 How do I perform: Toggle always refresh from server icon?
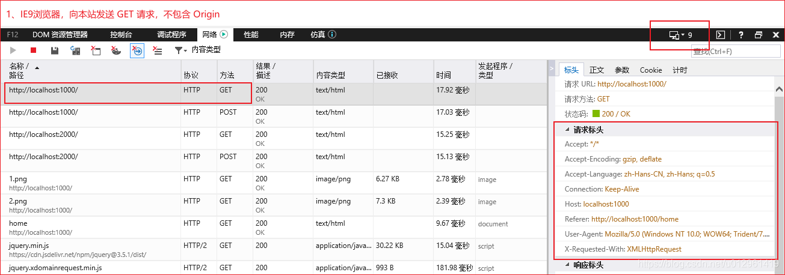[x=75, y=51]
